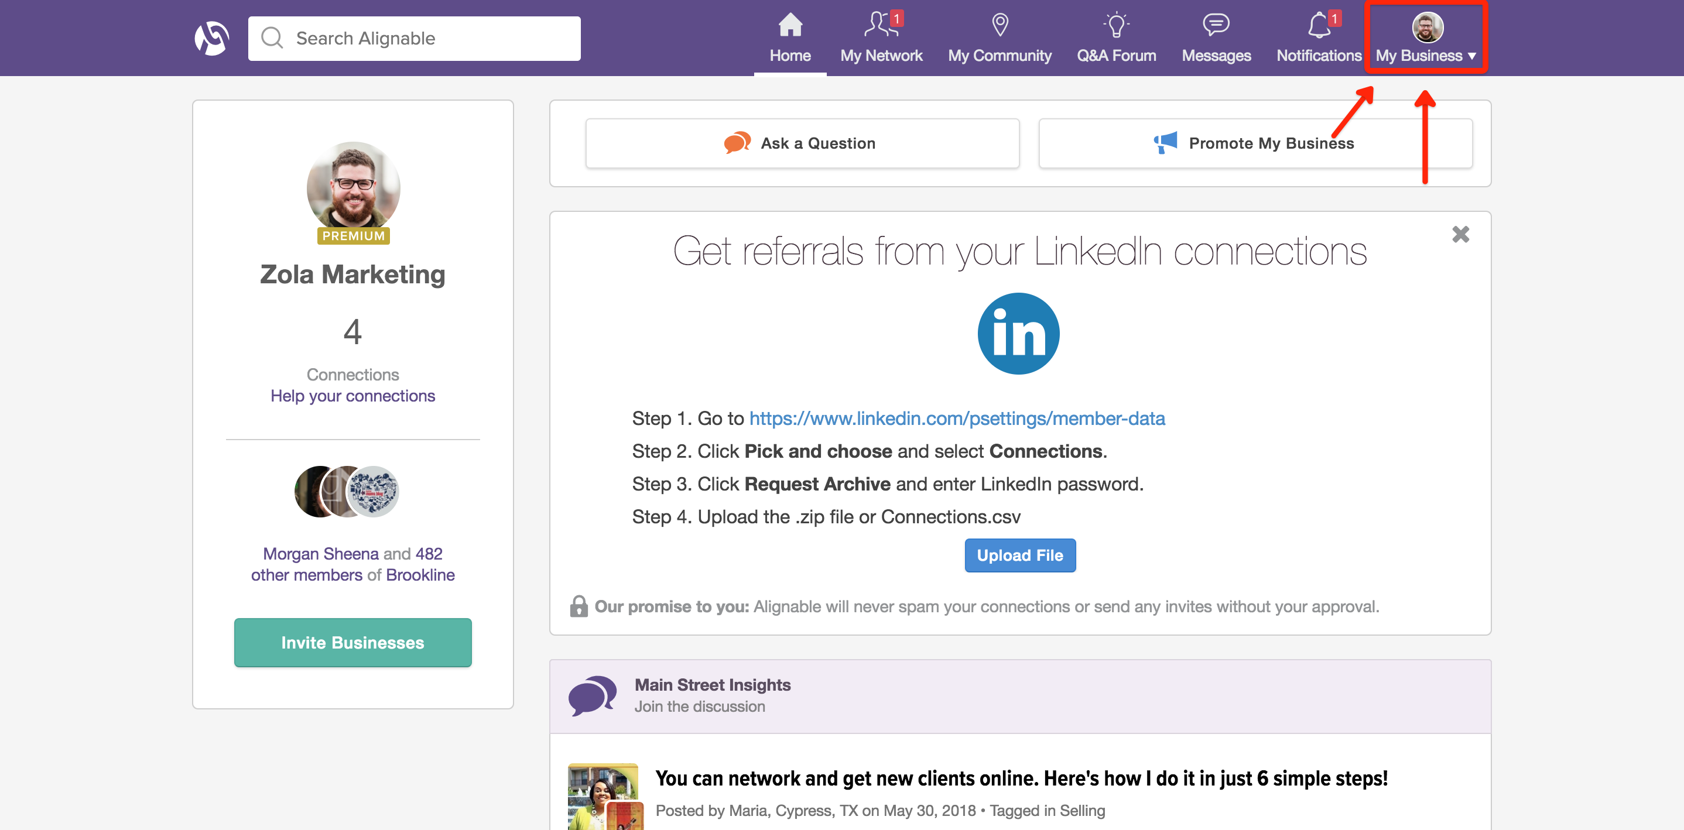Click the Brookline members avatar group
This screenshot has height=830, width=1684.
click(347, 492)
